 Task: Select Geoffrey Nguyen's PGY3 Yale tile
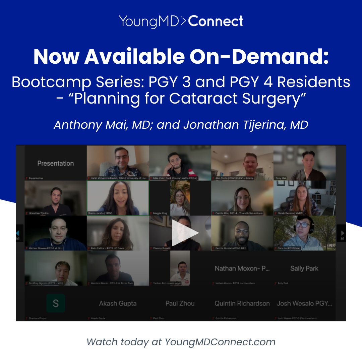(x=55, y=268)
